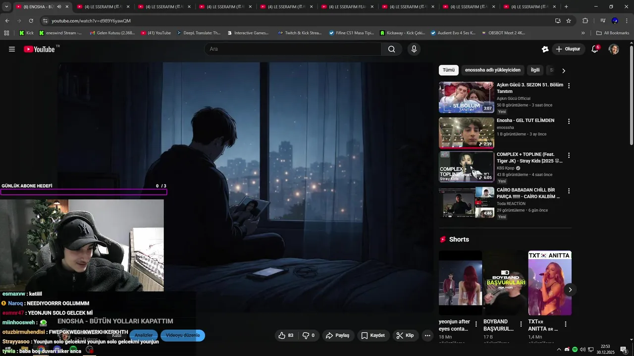The width and height of the screenshot is (634, 356).
Task: Open the Chrome media control icon
Action: (603, 21)
